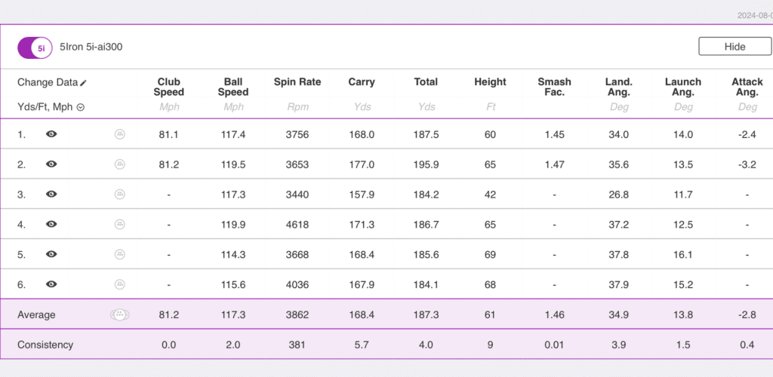Viewport: 773px width, 377px height.
Task: Click the 5Iron 5i-ai300 club label
Action: (x=91, y=47)
